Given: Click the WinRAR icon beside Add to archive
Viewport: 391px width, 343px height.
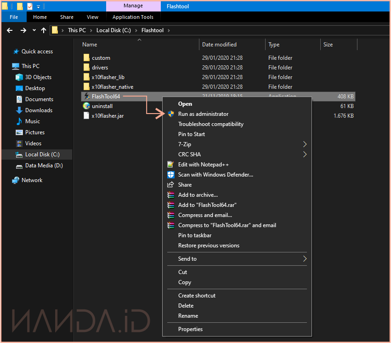Looking at the screenshot, I should coord(170,195).
